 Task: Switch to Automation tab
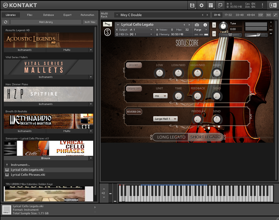87,15
